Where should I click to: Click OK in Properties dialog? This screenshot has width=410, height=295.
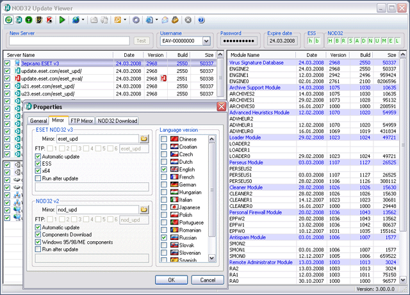pyautogui.click(x=171, y=280)
